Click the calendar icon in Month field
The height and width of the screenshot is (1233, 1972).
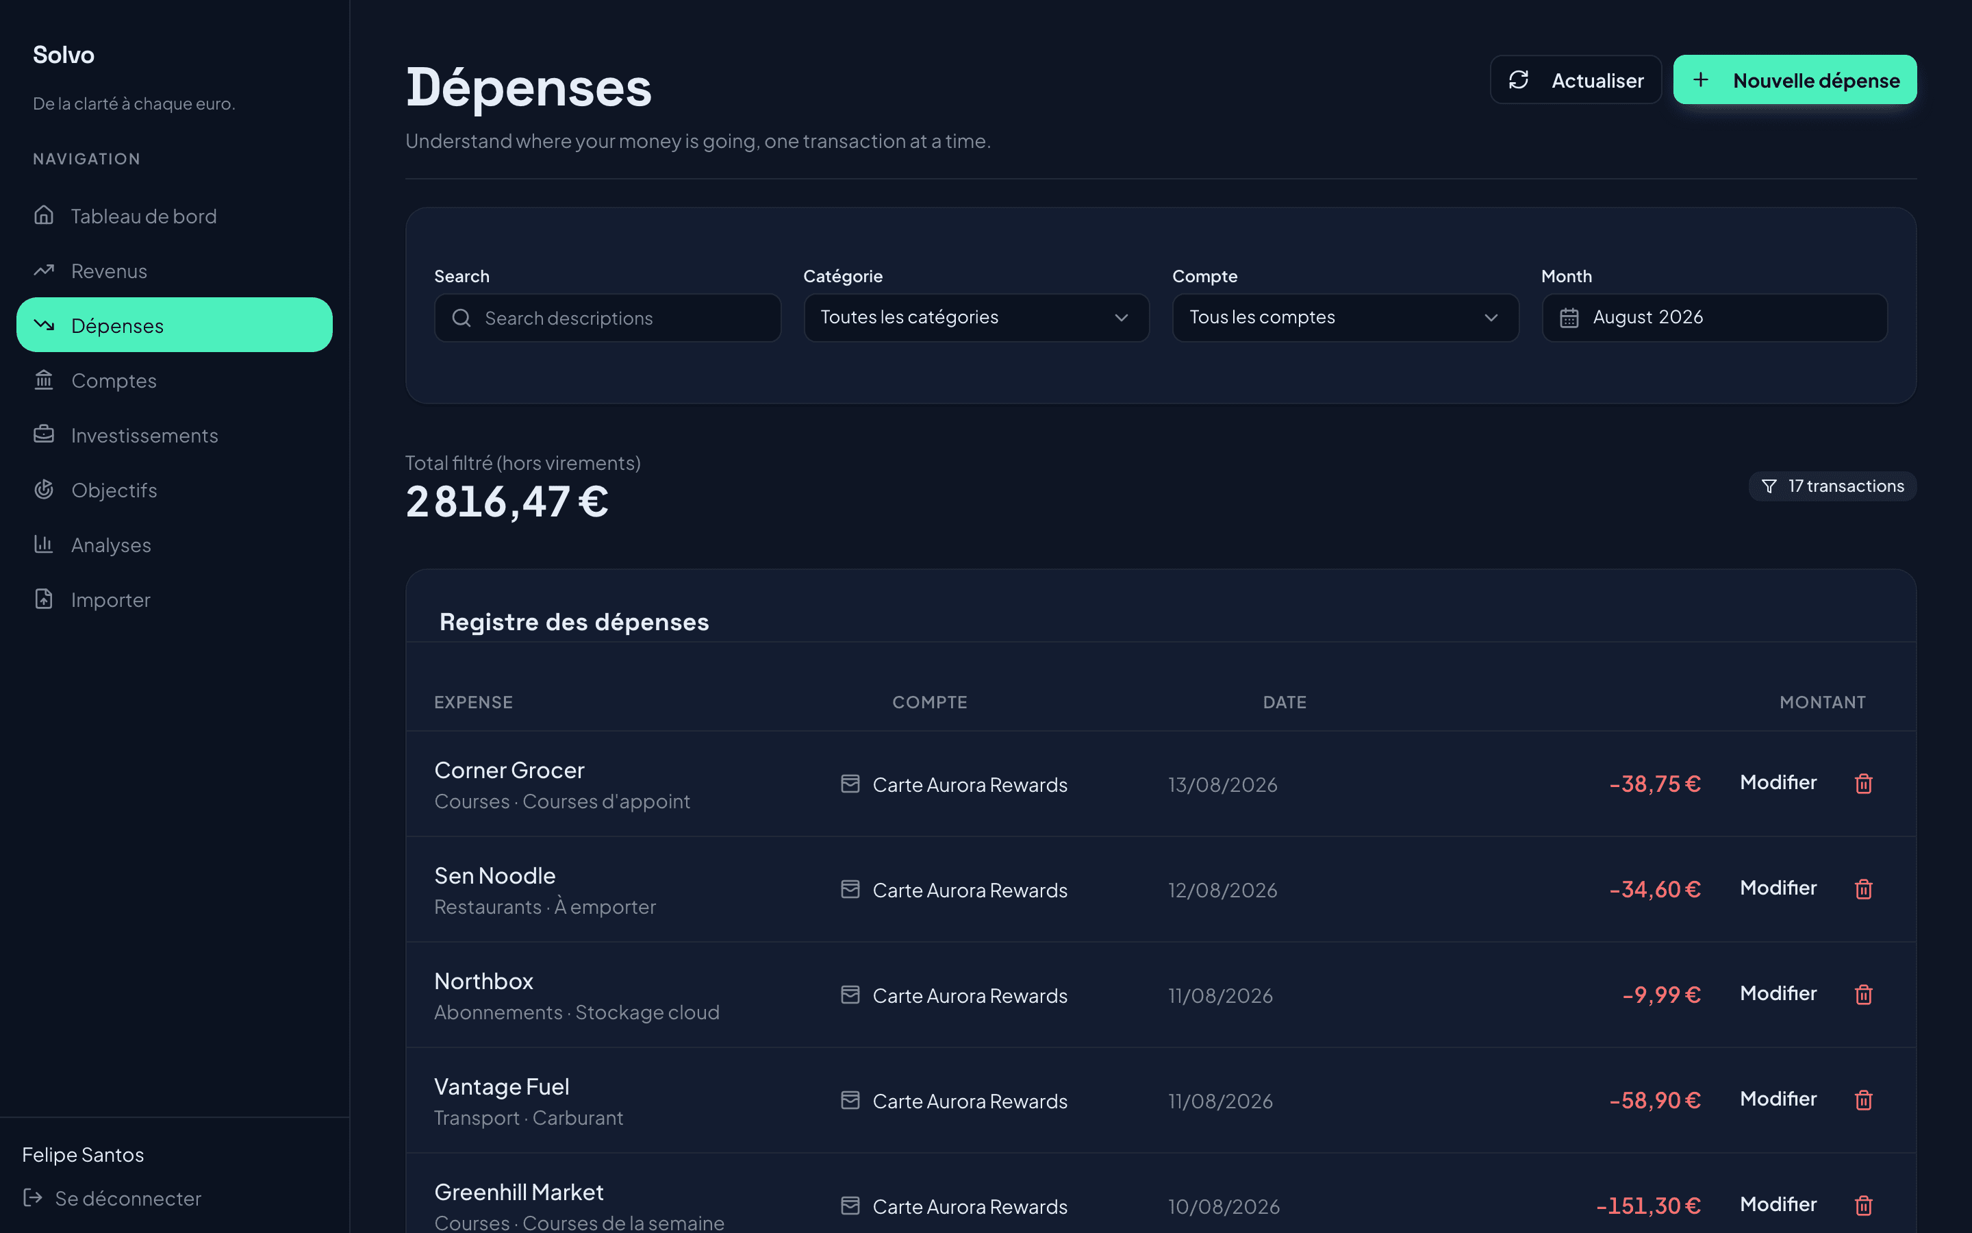tap(1569, 317)
